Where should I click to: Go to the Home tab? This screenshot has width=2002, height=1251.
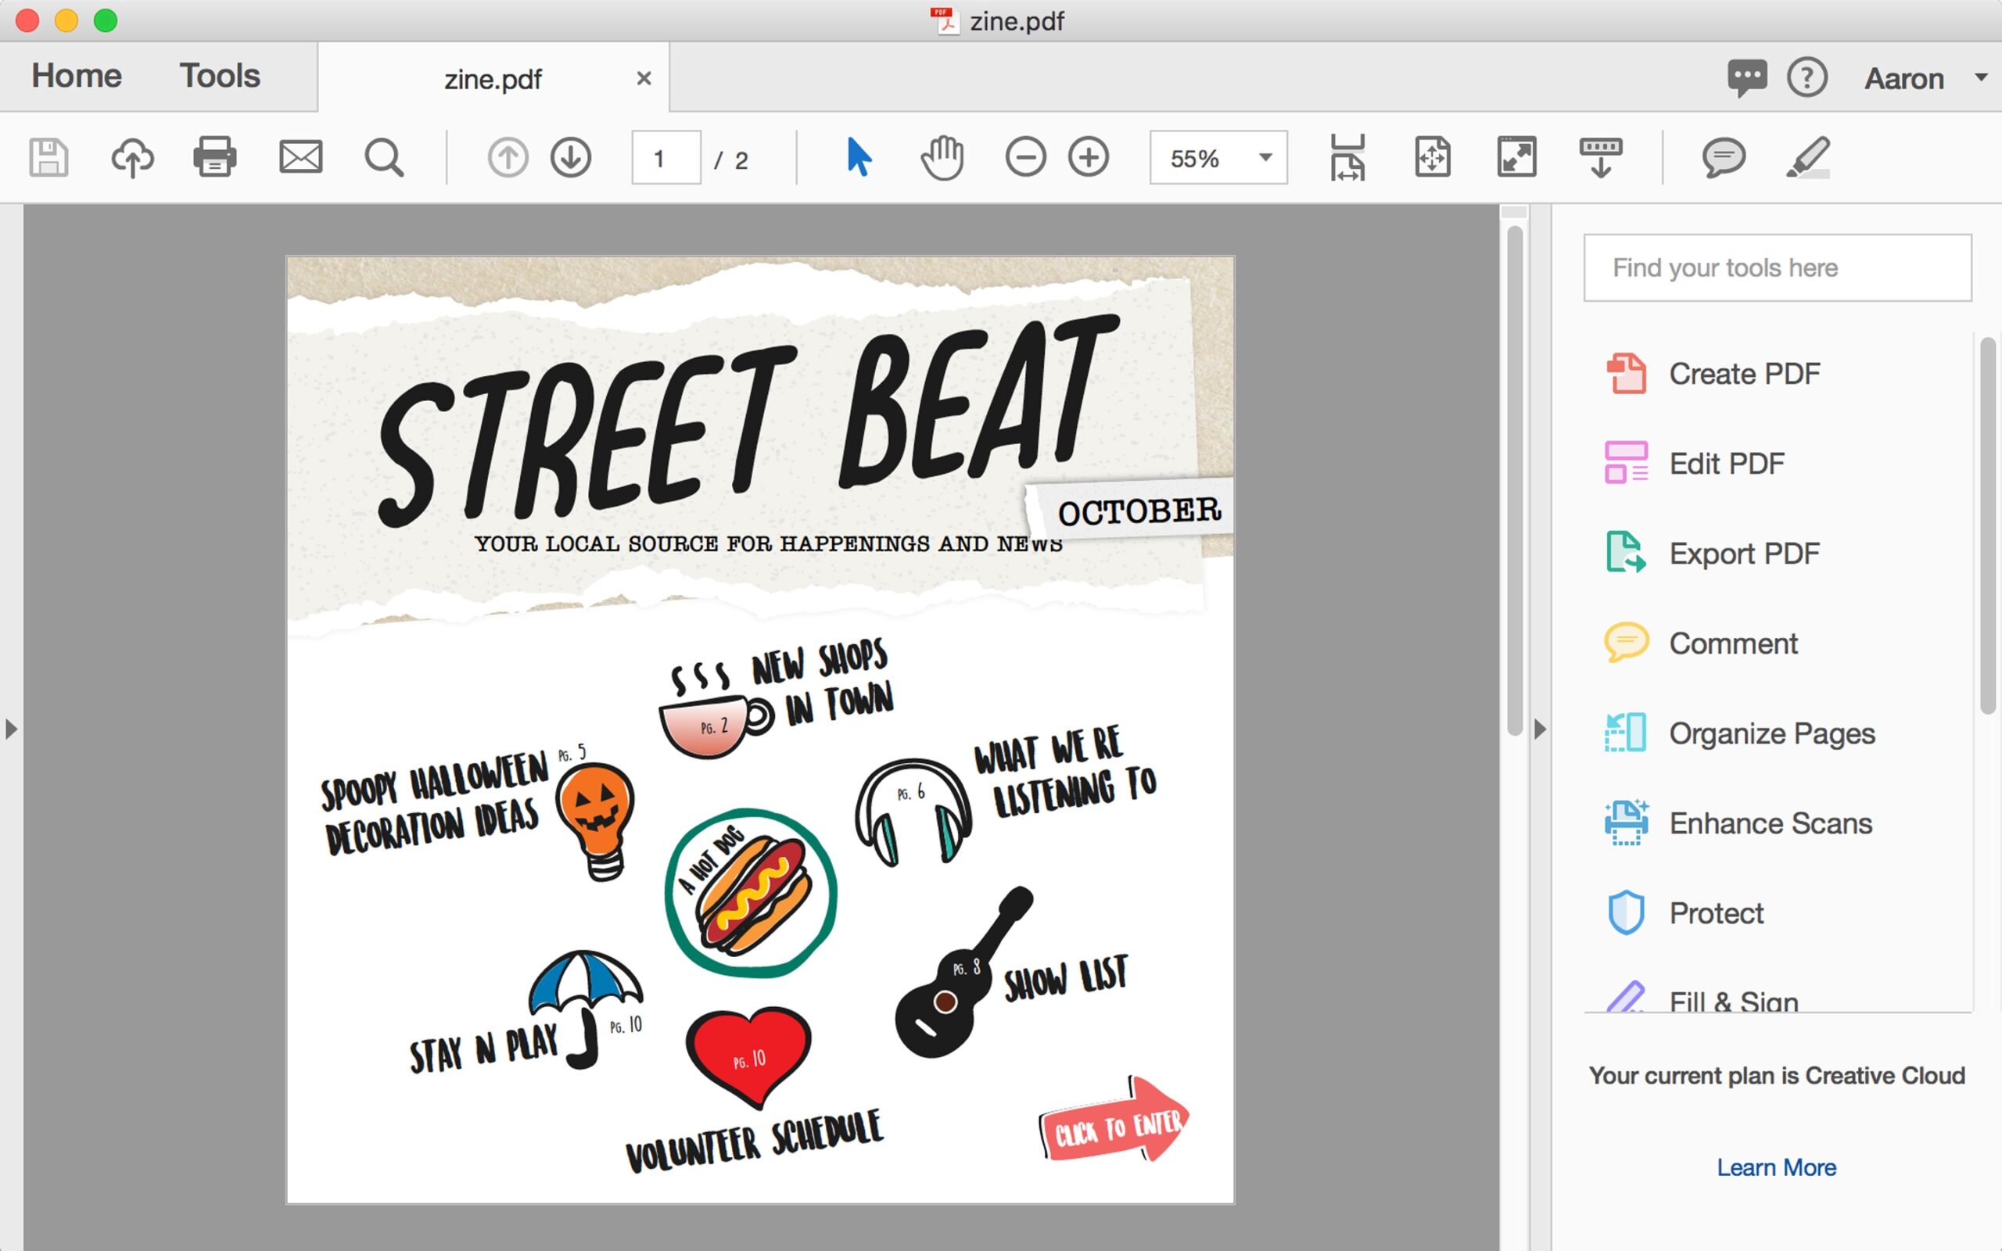tap(75, 75)
